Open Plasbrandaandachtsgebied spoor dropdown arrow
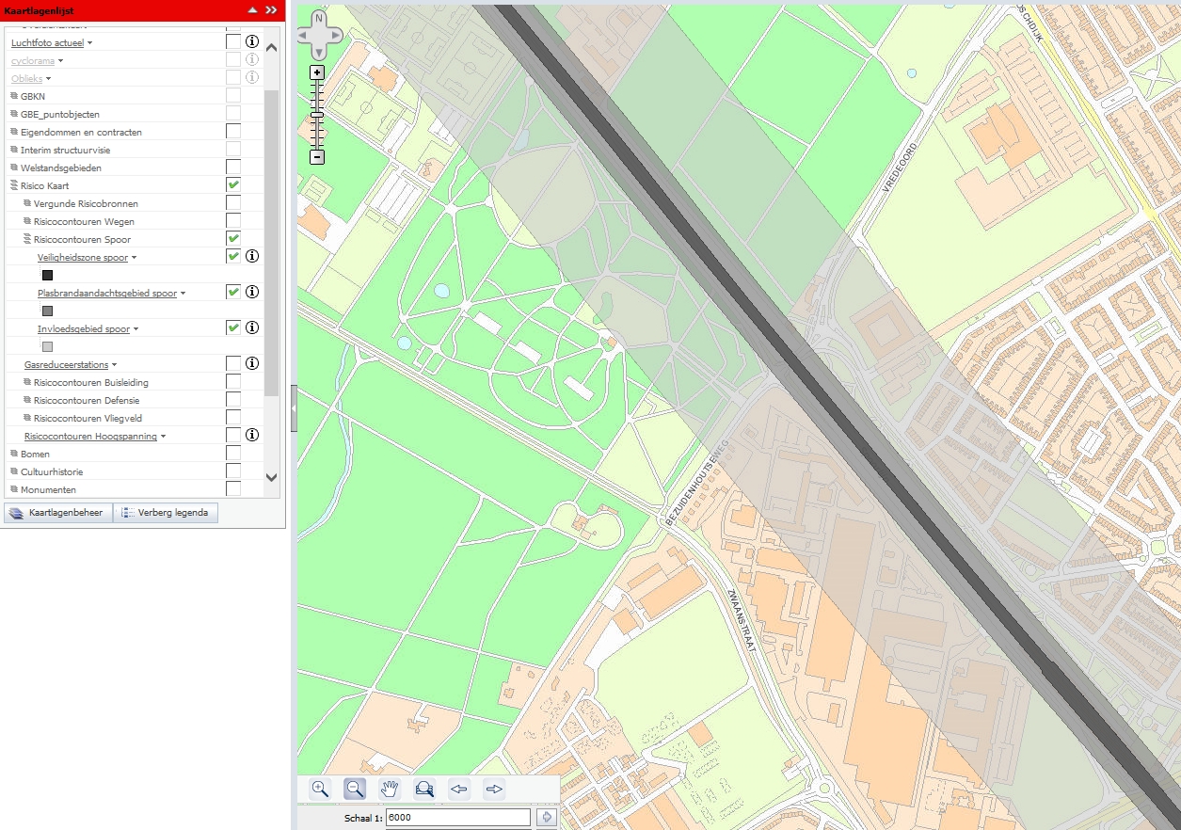Image resolution: width=1181 pixels, height=830 pixels. (183, 294)
